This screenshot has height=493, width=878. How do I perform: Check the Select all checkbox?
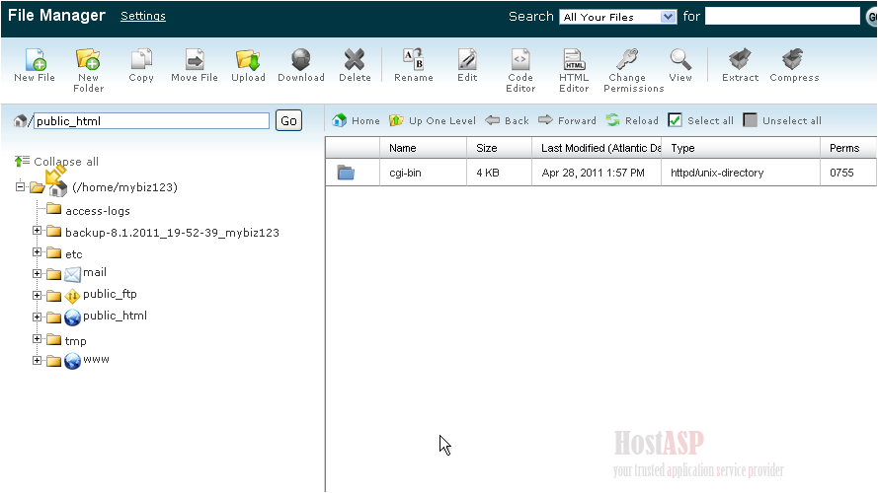click(676, 120)
